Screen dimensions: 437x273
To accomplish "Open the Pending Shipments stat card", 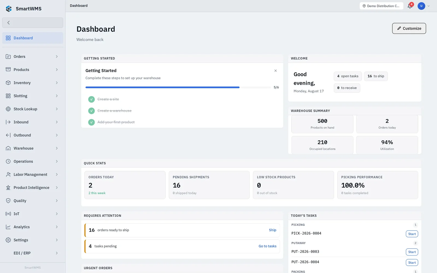I will [x=209, y=185].
